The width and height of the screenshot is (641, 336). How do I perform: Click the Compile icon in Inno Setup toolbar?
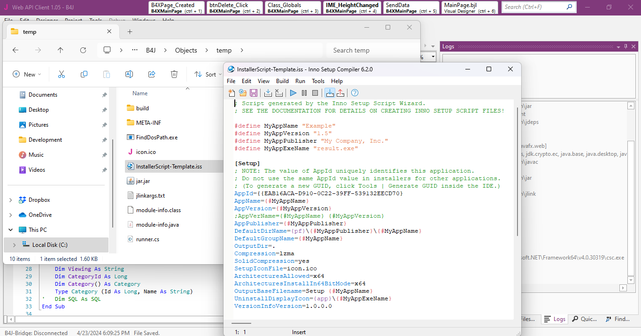tap(268, 93)
